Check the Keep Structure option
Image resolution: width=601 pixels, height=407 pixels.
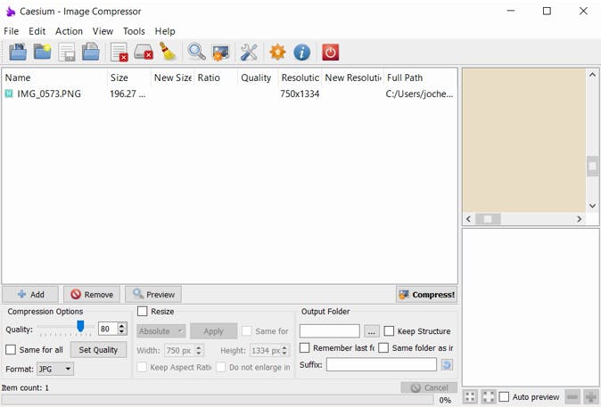(389, 331)
